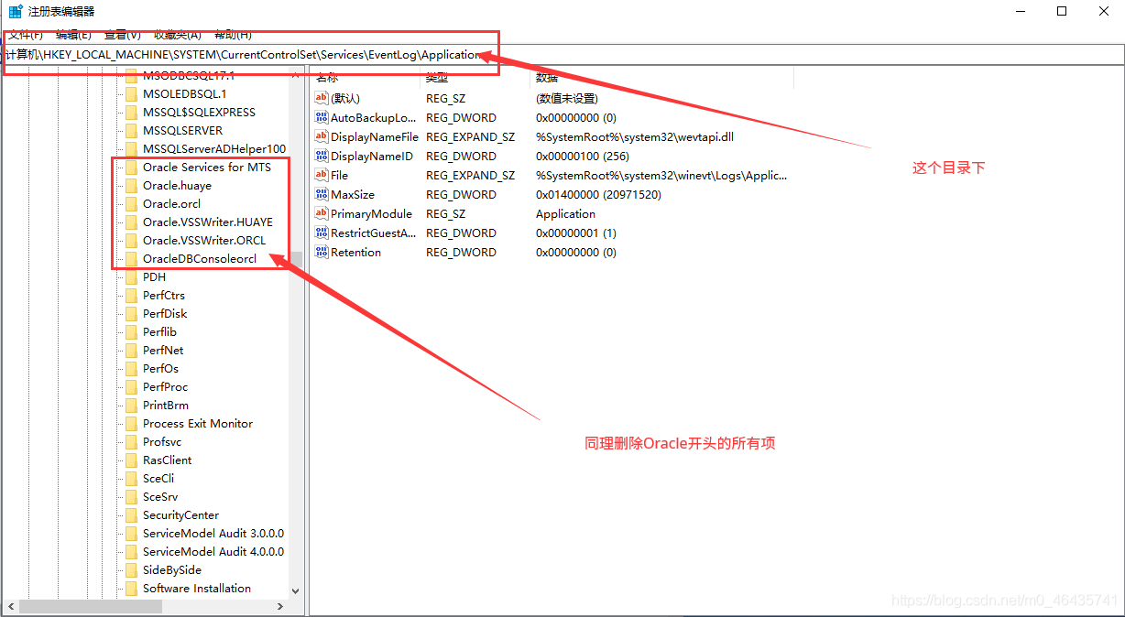Click the tree pane's horizontal scroll right arrow
The image size is (1125, 617).
click(280, 607)
